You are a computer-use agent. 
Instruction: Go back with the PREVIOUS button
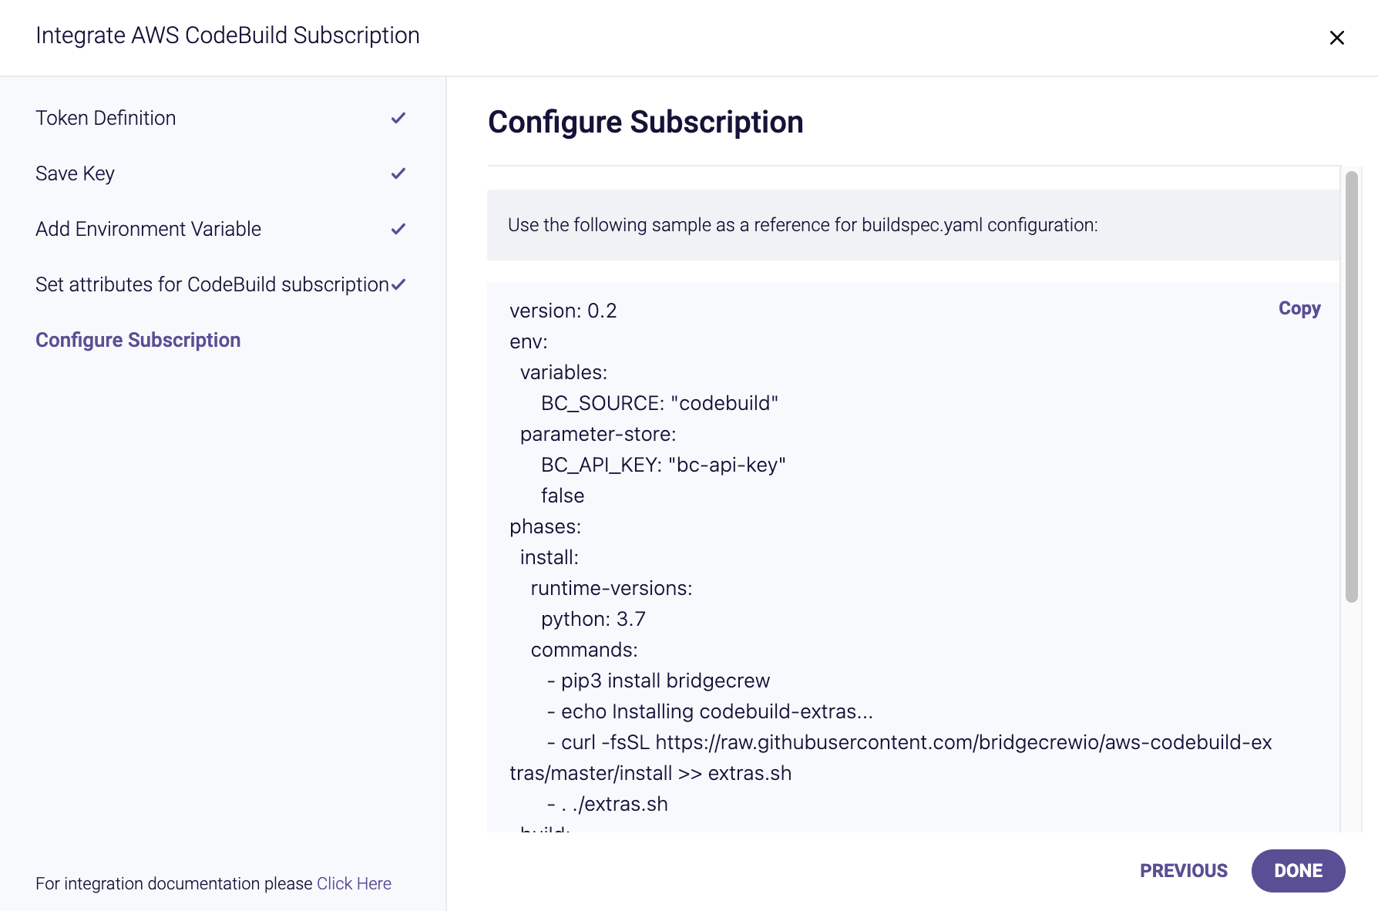pos(1184,871)
